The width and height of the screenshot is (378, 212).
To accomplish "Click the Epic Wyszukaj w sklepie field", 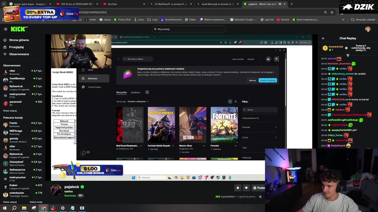I will tap(138, 59).
